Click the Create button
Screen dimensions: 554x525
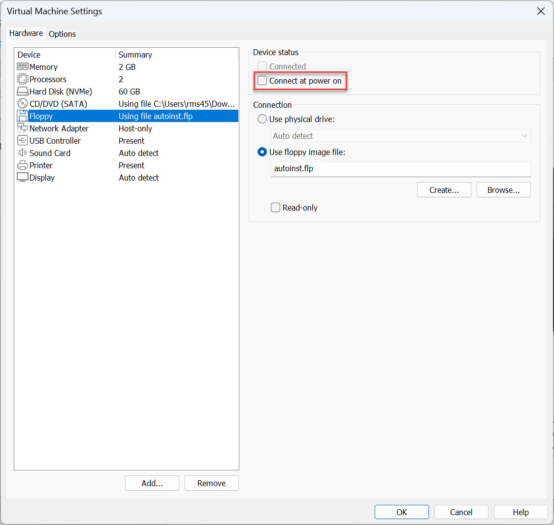tap(444, 189)
